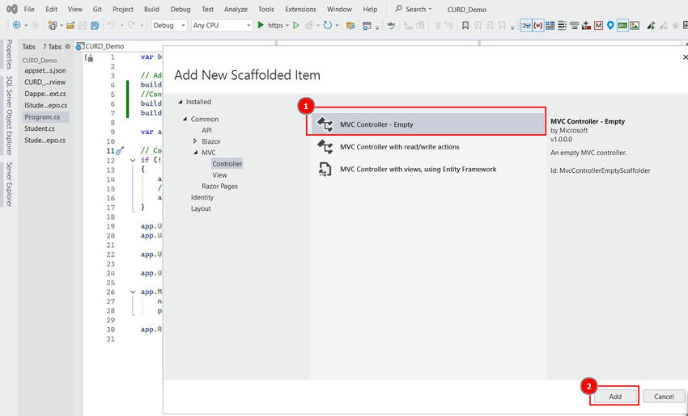Collapse the Common tree node
This screenshot has width=688, height=416.
185,119
